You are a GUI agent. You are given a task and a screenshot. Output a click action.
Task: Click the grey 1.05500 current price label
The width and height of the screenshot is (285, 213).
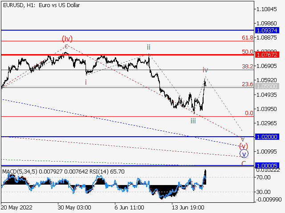267,86
